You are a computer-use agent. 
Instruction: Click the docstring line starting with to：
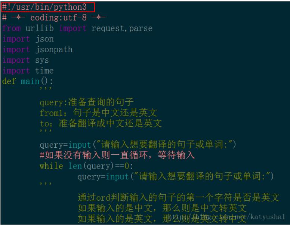[101, 123]
